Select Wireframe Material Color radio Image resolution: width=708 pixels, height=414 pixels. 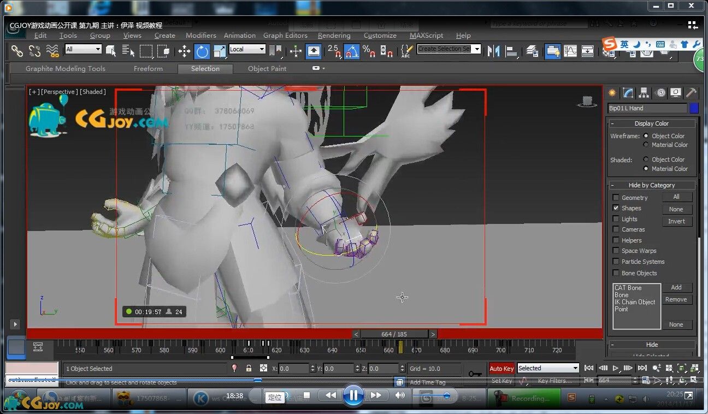pyautogui.click(x=646, y=145)
